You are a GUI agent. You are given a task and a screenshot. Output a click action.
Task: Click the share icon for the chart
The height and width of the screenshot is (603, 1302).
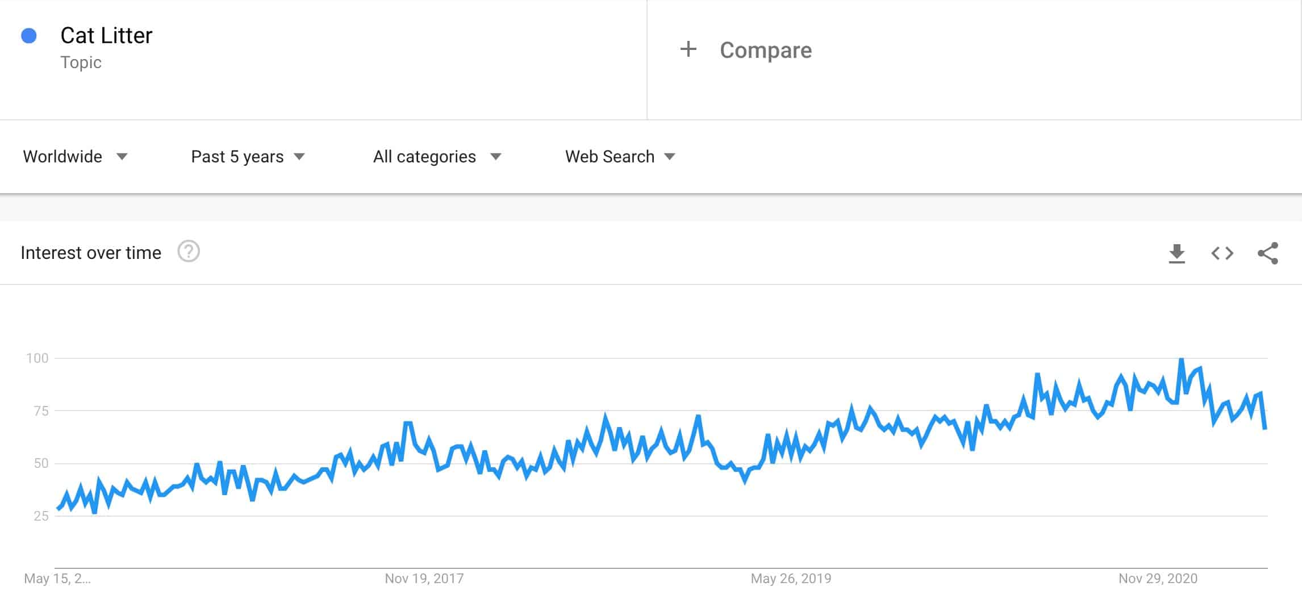pyautogui.click(x=1267, y=253)
